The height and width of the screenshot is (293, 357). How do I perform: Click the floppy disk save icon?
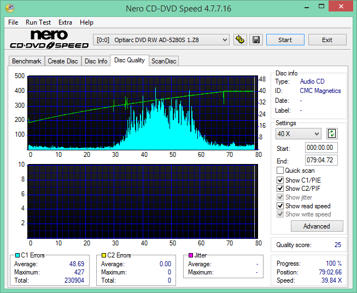click(x=256, y=40)
